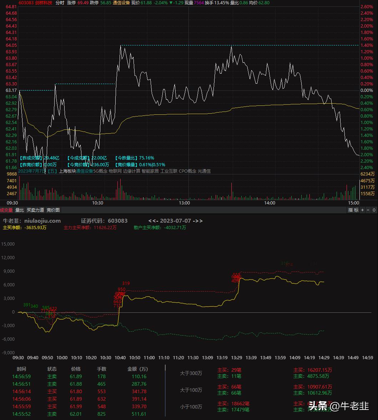The image size is (378, 420).
Task: Click 边缘计算 concept tag
Action: point(132,171)
